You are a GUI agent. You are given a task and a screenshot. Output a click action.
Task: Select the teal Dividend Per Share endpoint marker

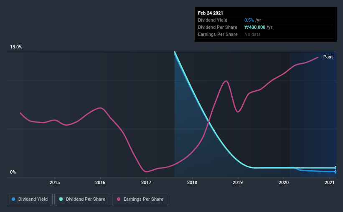(x=335, y=168)
